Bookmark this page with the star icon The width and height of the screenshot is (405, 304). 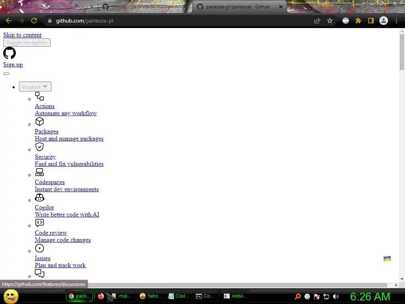pos(330,21)
